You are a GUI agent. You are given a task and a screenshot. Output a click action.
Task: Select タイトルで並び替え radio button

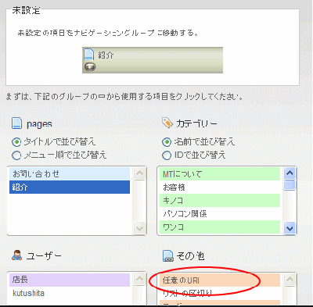(x=16, y=142)
